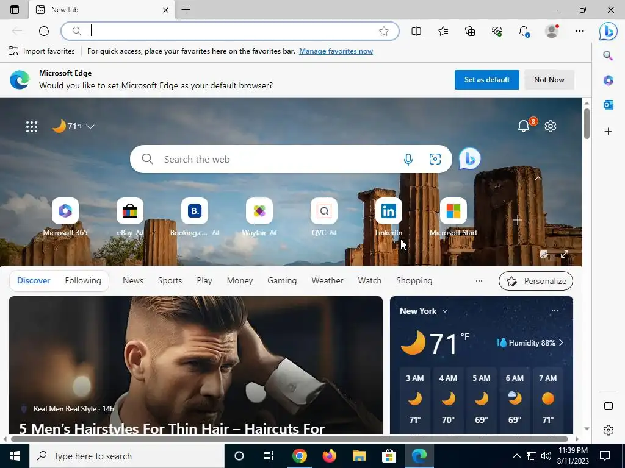
Task: Open the profile avatar menu
Action: (x=552, y=31)
